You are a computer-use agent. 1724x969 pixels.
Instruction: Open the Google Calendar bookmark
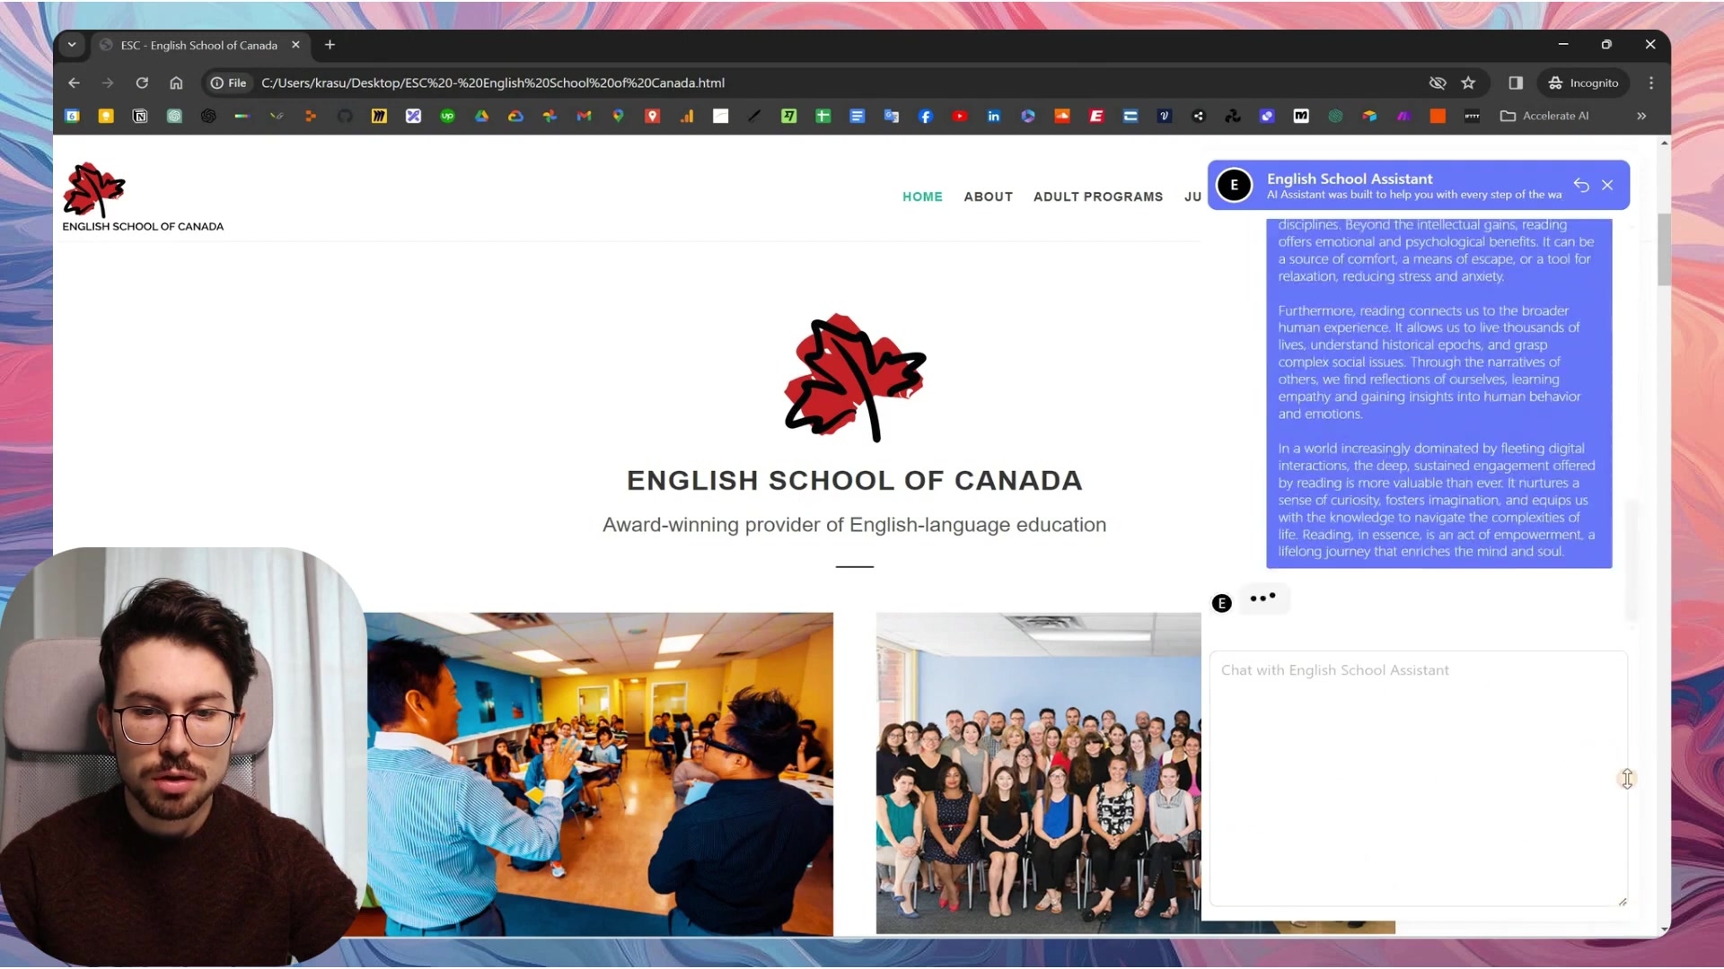point(73,116)
